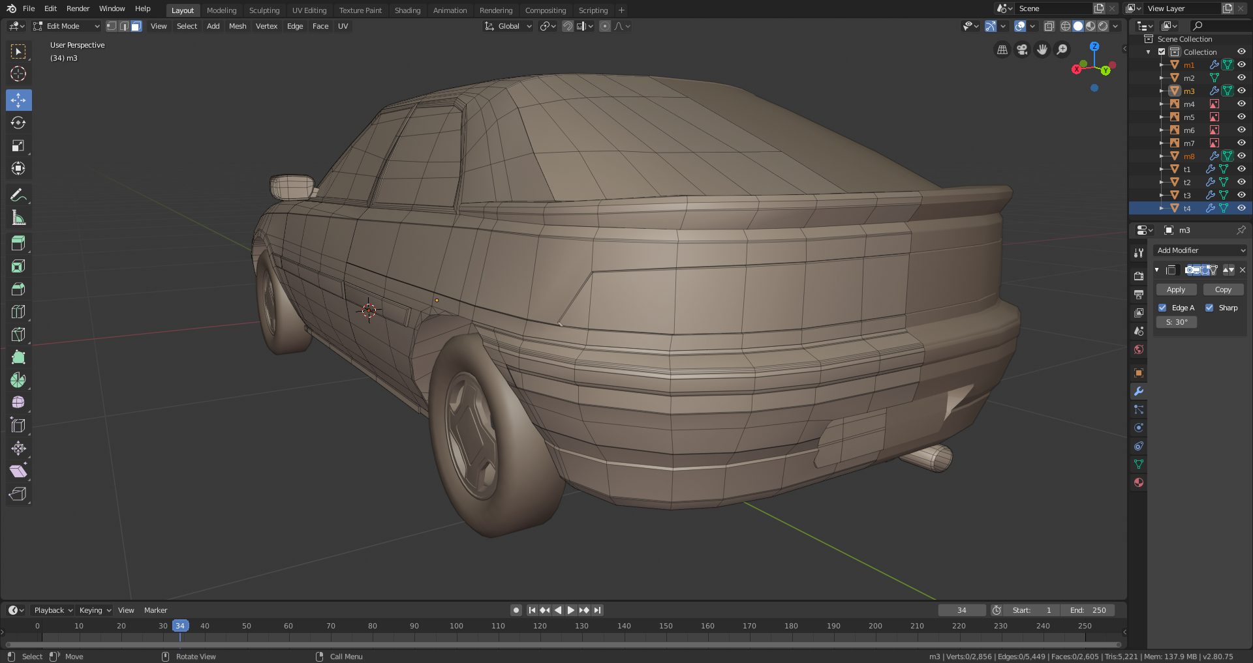Switch to the Sculpting workspace tab

coord(264,10)
